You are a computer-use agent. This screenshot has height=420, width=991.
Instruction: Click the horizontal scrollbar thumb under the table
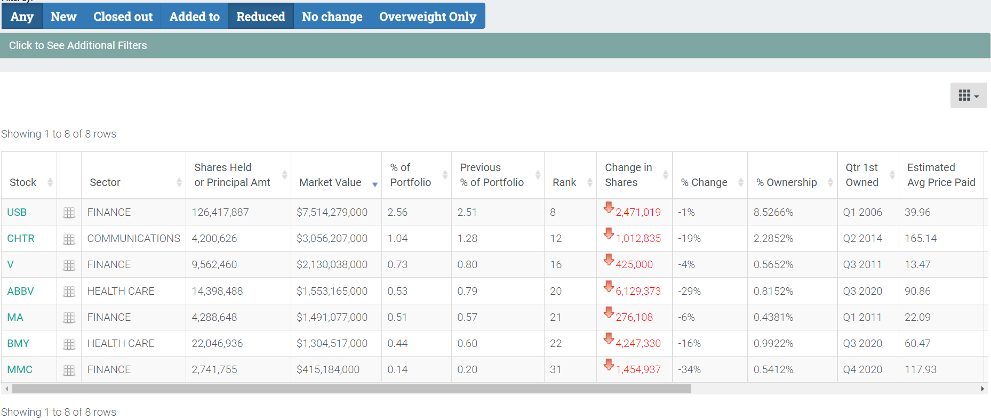(x=351, y=389)
